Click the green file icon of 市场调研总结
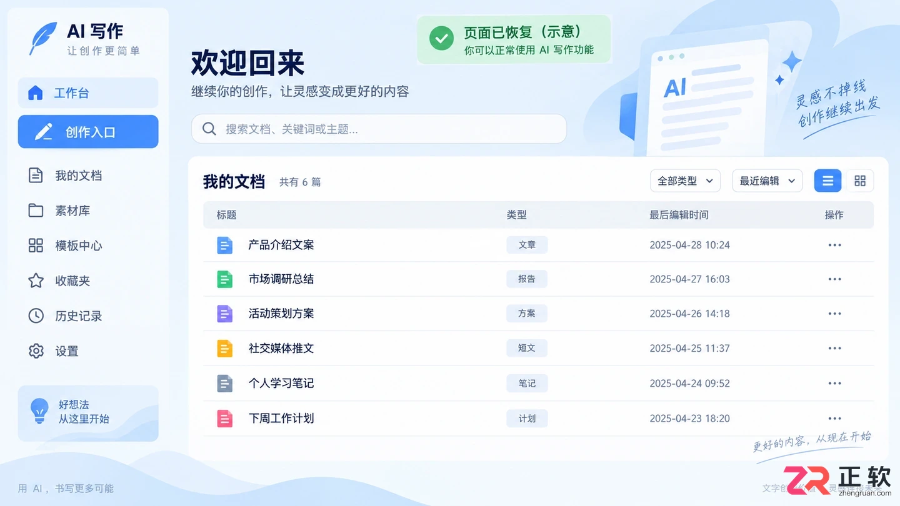 (x=224, y=279)
